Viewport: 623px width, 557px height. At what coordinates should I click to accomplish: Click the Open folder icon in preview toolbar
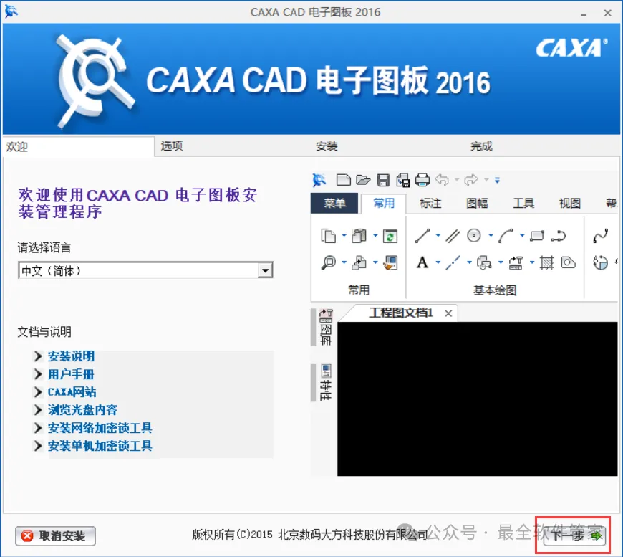tap(363, 180)
